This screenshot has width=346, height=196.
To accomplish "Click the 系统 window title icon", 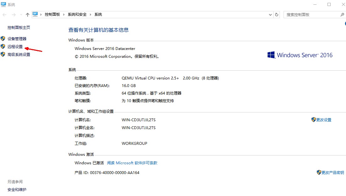I will 3,4.
